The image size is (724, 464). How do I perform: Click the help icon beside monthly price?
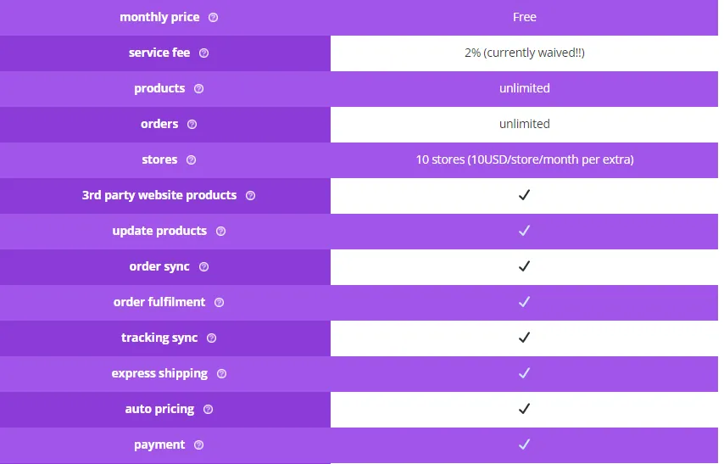click(x=213, y=18)
